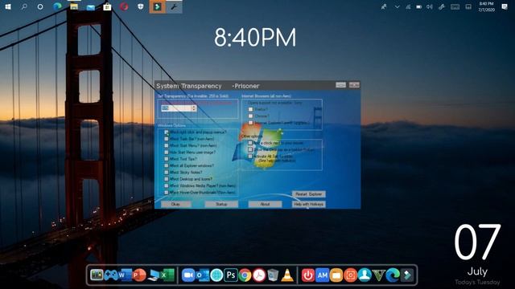Image resolution: width=515 pixels, height=289 pixels.
Task: Click into the transparency value field
Action: (x=176, y=108)
